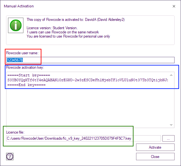Click the Close button
The width and height of the screenshot is (181, 166).
click(x=155, y=157)
